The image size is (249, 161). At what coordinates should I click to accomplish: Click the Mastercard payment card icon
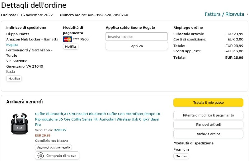coord(67,39)
